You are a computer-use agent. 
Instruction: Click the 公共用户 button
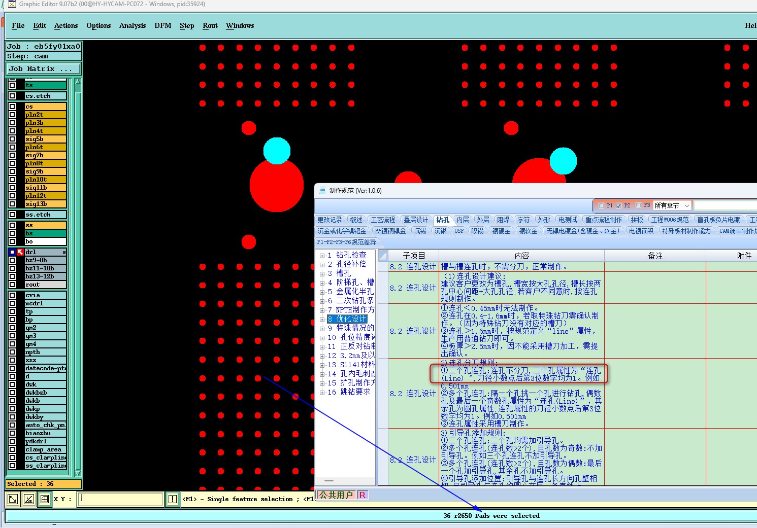click(x=336, y=495)
